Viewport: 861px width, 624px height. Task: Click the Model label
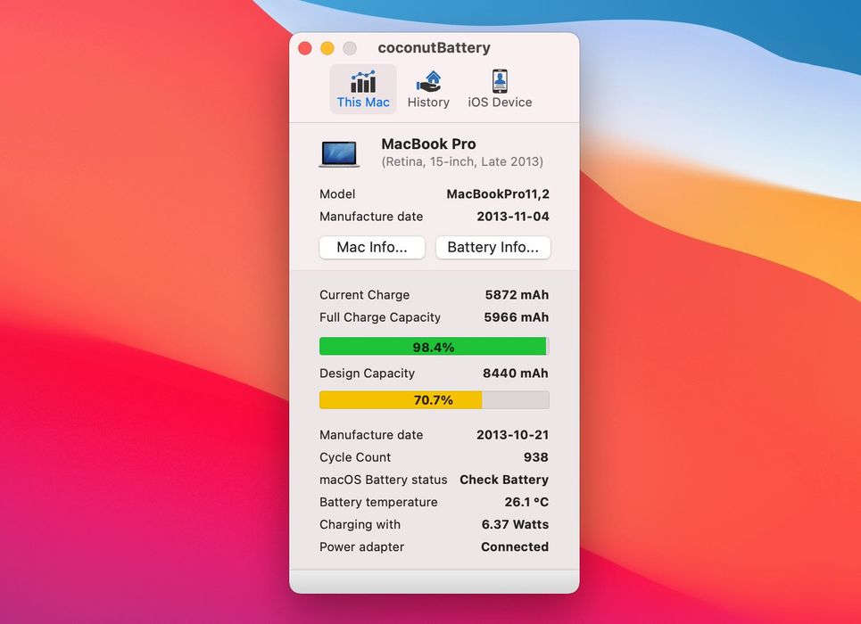[x=337, y=193]
